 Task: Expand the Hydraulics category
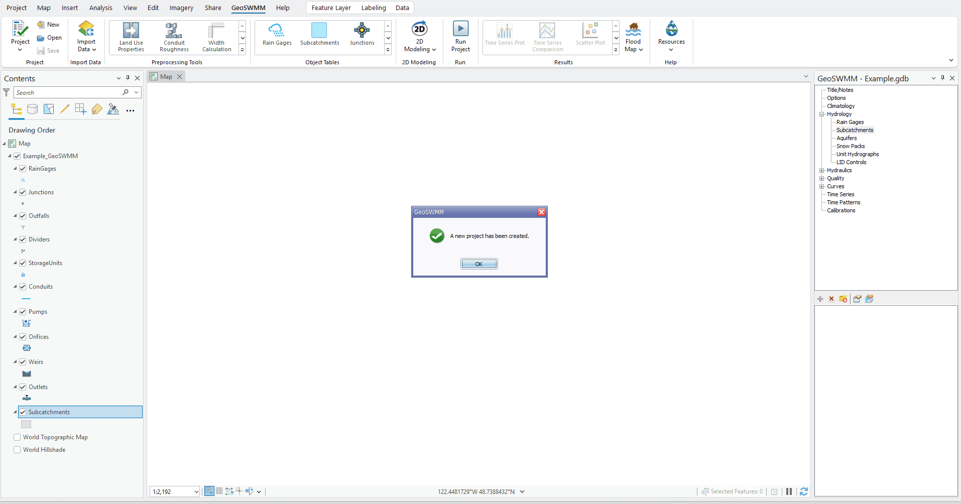coord(822,170)
